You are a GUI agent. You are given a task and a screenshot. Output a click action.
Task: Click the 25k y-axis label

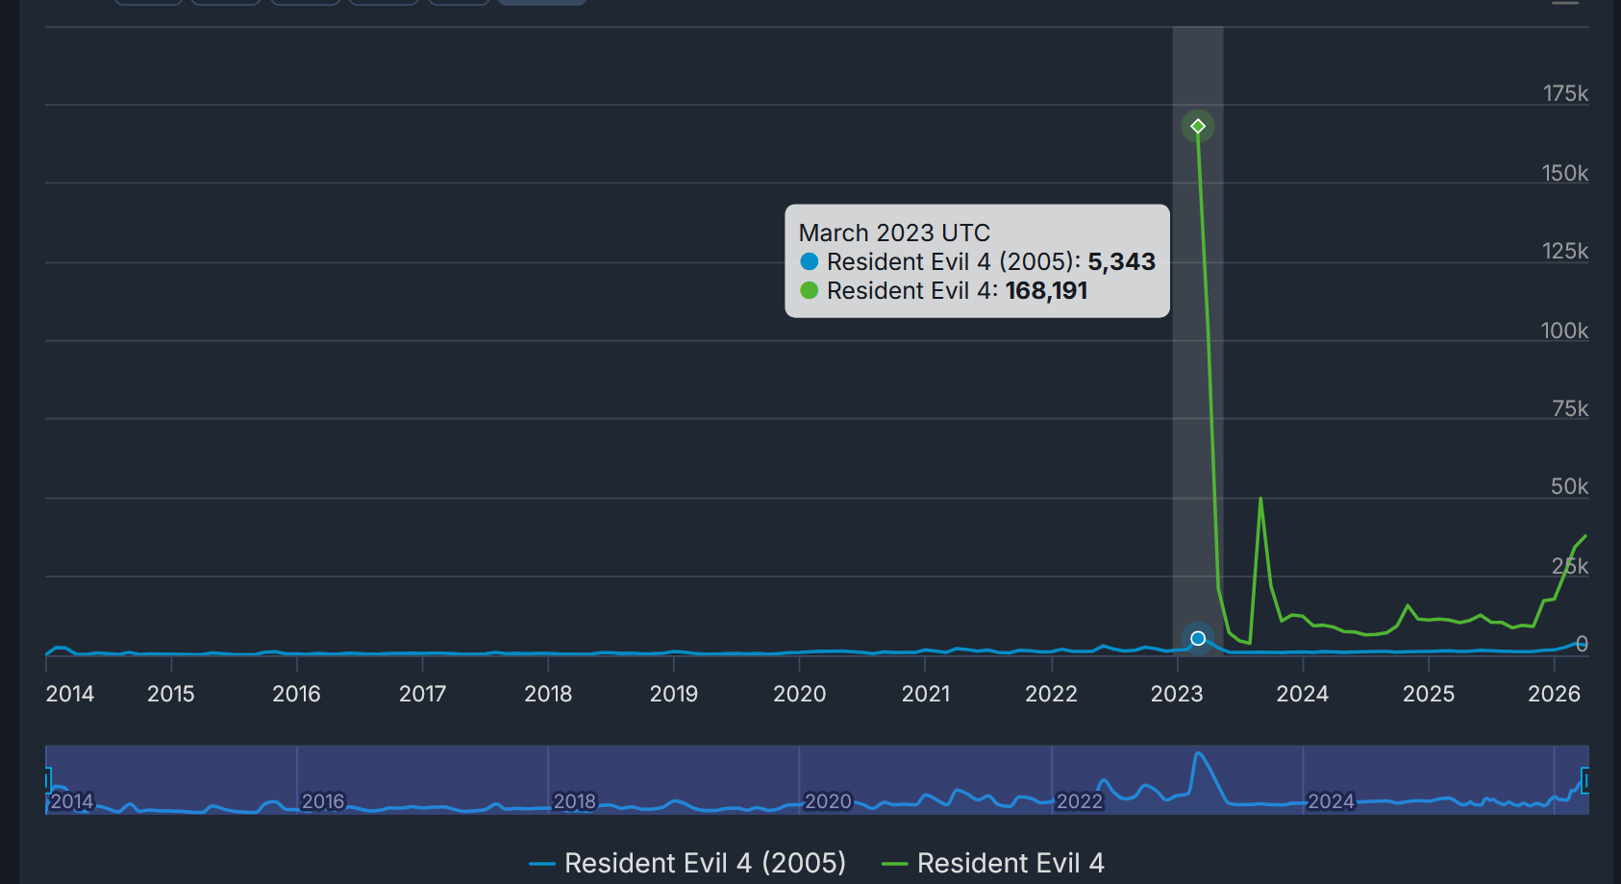pyautogui.click(x=1570, y=566)
